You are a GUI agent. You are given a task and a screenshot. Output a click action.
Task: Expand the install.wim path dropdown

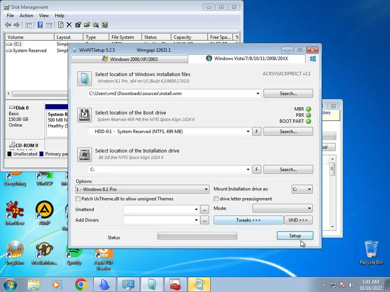258,94
